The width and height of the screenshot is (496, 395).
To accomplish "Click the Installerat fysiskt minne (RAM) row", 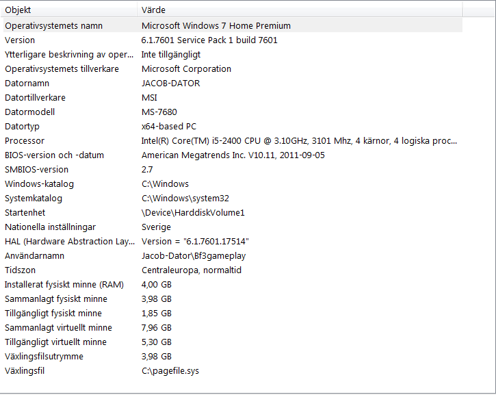I will click(64, 284).
